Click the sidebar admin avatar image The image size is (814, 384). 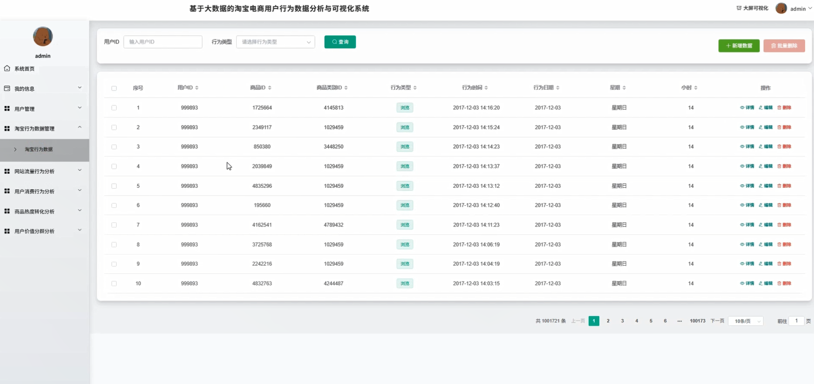click(43, 36)
